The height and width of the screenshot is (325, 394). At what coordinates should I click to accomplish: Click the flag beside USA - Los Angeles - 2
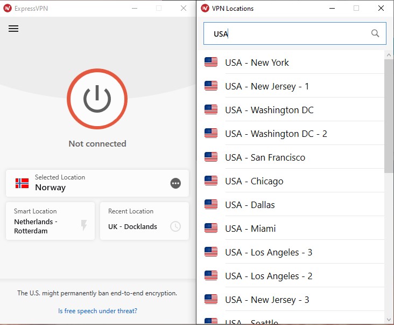point(211,275)
